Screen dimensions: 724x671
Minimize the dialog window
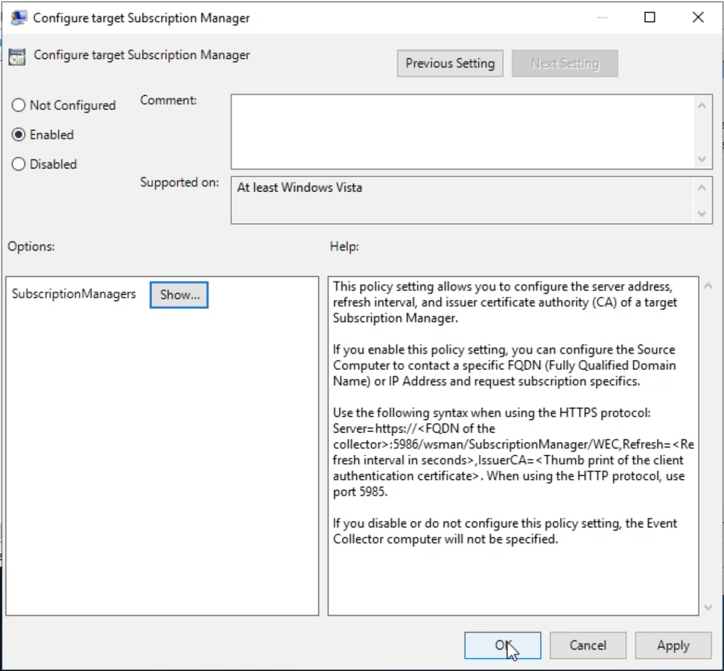[x=602, y=18]
